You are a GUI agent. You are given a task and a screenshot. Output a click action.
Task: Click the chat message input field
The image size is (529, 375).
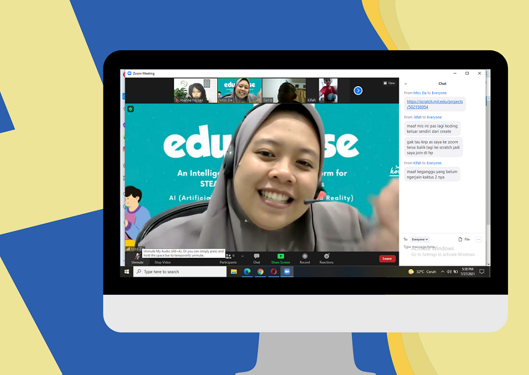click(x=431, y=247)
